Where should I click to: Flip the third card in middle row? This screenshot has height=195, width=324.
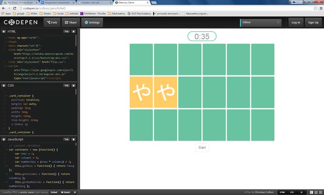click(190, 92)
